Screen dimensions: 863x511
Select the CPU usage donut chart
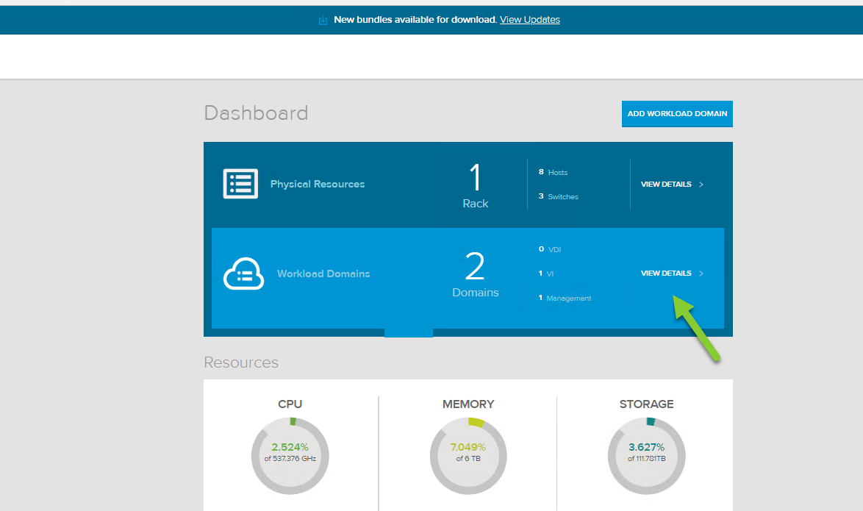290,455
